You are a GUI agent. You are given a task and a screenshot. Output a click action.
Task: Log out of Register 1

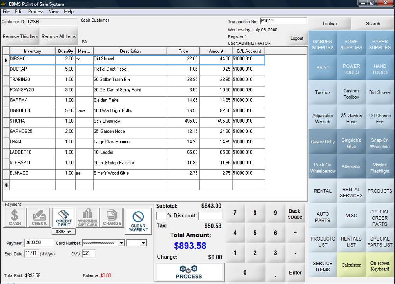click(297, 38)
